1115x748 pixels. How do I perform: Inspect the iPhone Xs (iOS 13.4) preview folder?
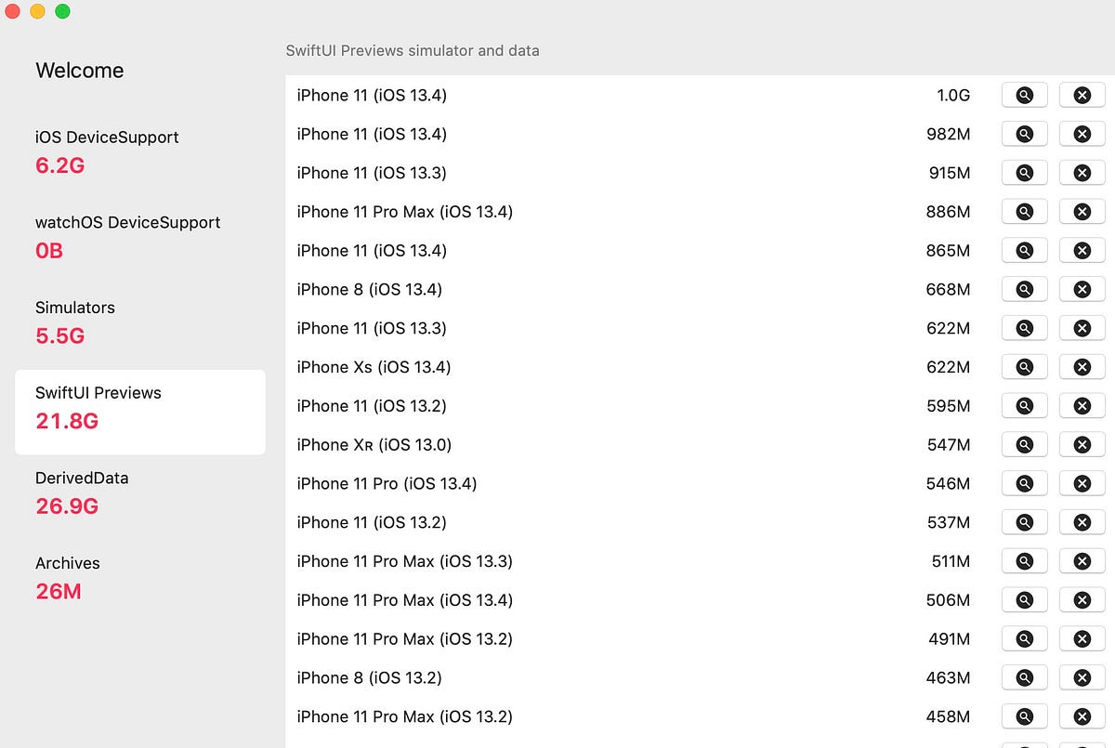[x=1025, y=367]
